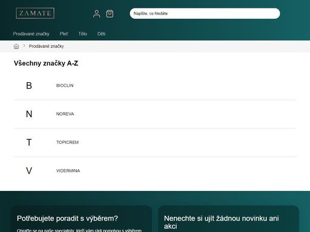Open the shopping cart icon
Screen dimensions: 310x232
pos(110,14)
